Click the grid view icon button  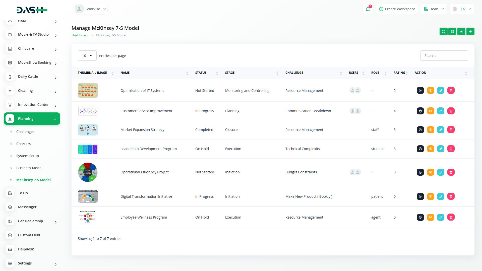tap(443, 32)
